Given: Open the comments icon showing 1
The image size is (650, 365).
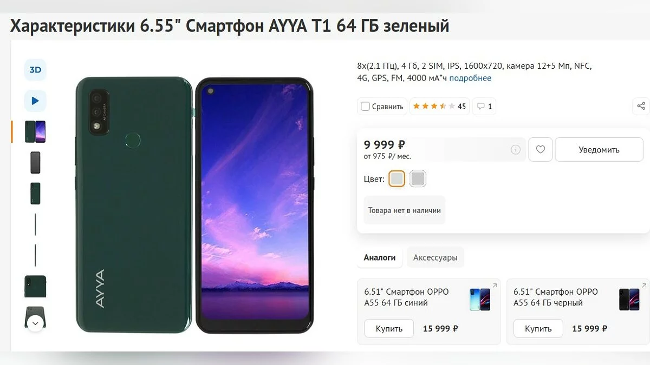Looking at the screenshot, I should tap(484, 107).
